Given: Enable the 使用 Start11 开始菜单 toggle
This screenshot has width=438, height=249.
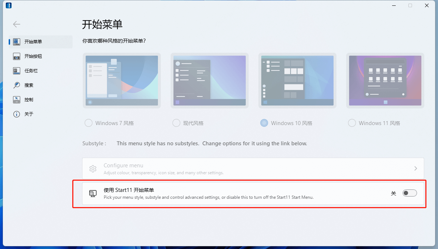Looking at the screenshot, I should pyautogui.click(x=409, y=193).
